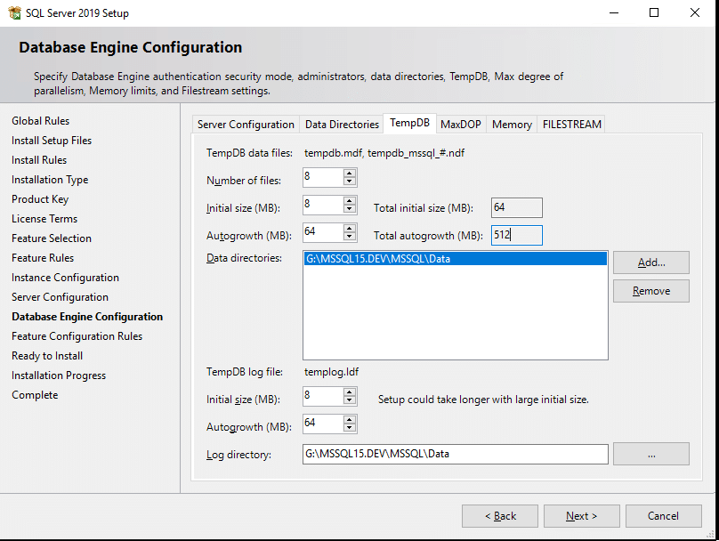The image size is (719, 541).
Task: Decrease TempDB log Autogrowth stepper
Action: point(351,427)
